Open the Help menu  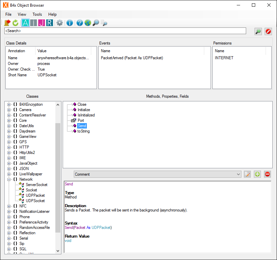(x=52, y=14)
